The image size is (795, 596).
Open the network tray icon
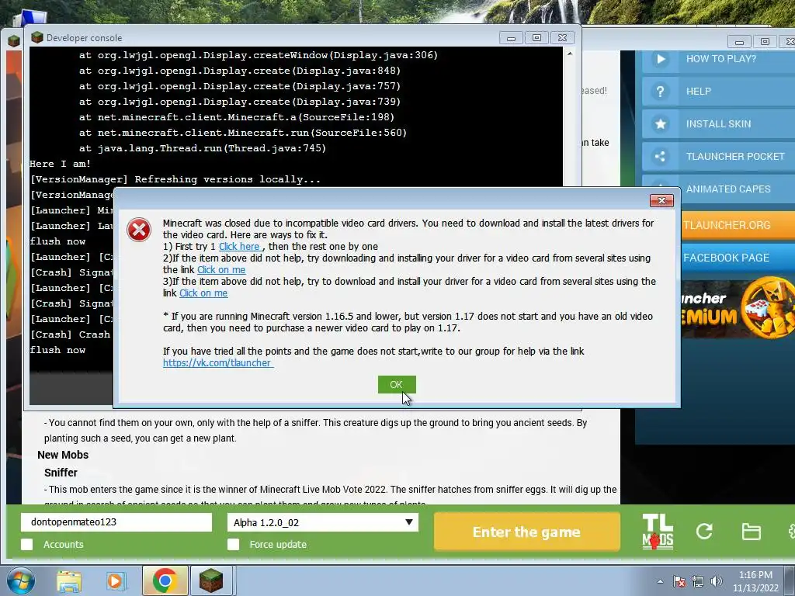698,581
